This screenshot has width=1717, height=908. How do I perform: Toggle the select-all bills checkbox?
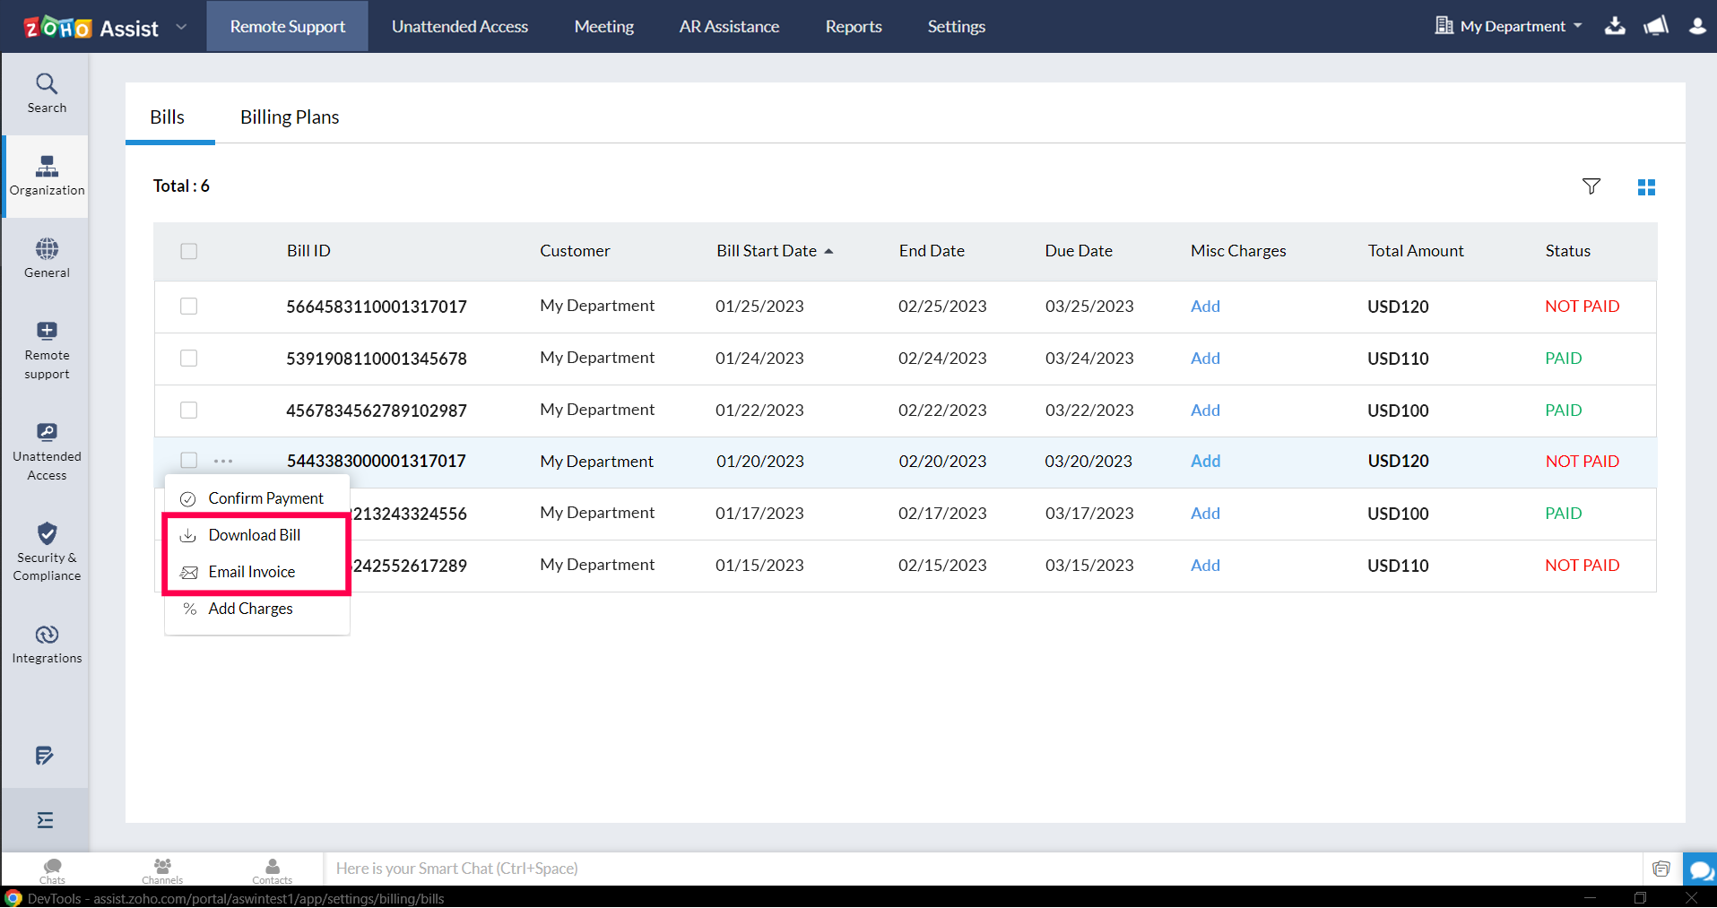[x=188, y=251]
